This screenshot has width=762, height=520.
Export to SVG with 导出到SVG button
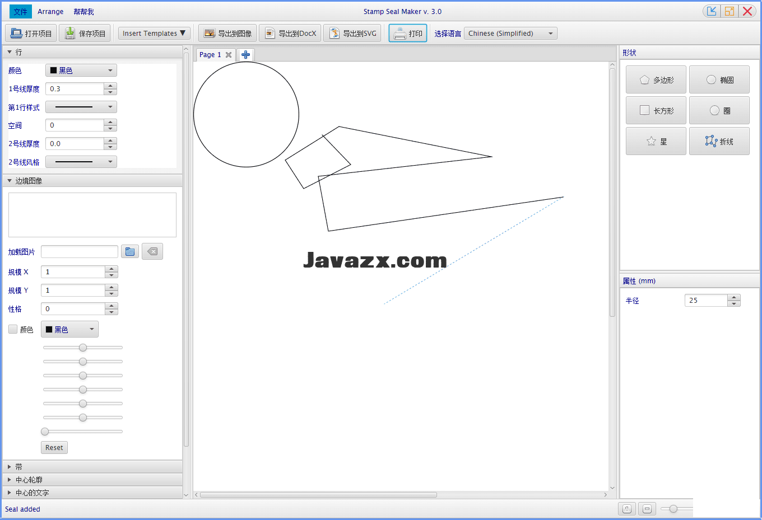[352, 34]
